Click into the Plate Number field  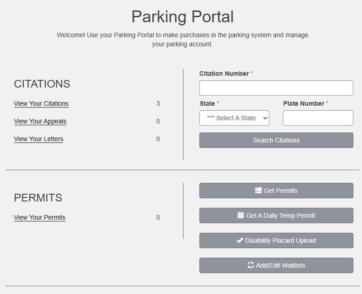click(x=318, y=118)
